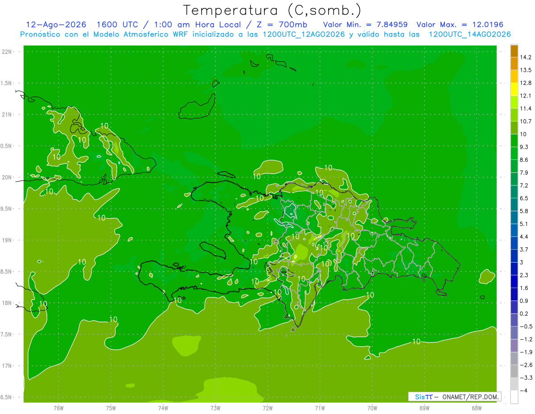Image resolution: width=535 pixels, height=414 pixels.
Task: Click the 76W longitude label
Action: click(58, 408)
